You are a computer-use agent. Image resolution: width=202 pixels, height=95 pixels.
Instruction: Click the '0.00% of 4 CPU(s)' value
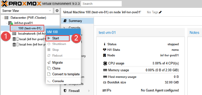pos(166,63)
